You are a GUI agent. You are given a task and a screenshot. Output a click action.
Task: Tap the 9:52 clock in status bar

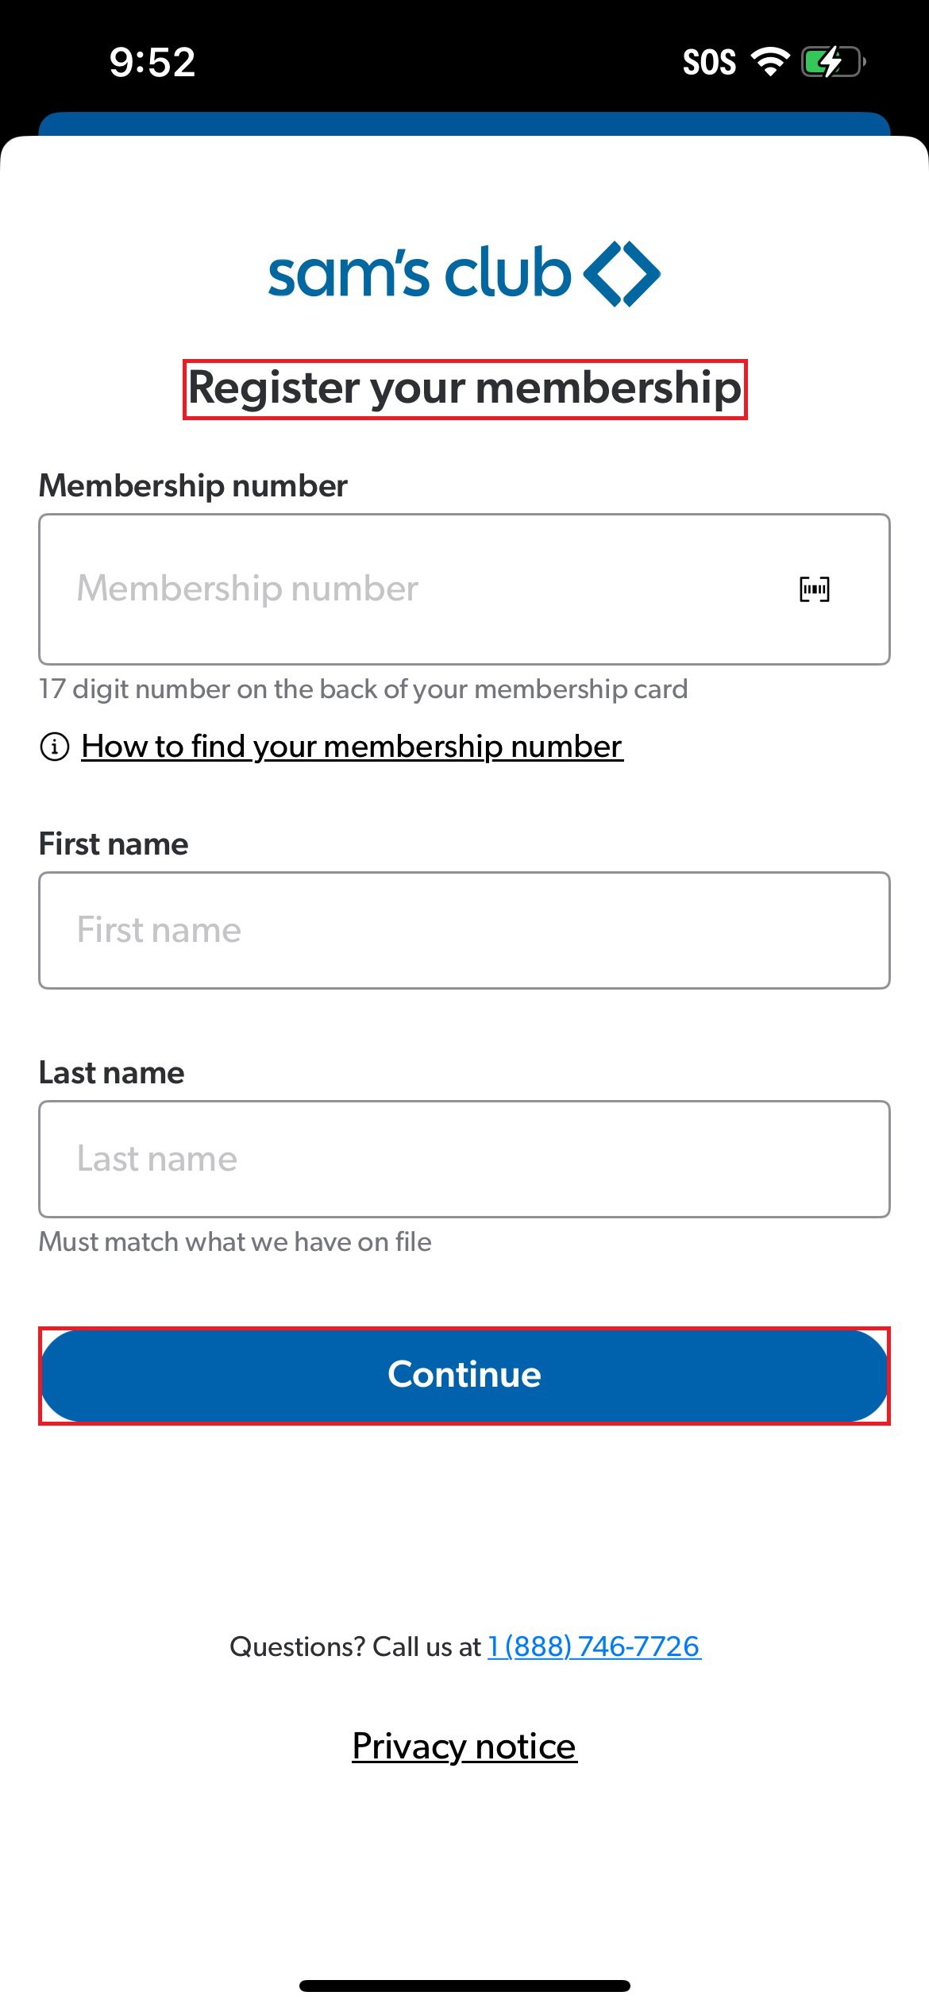(x=152, y=62)
